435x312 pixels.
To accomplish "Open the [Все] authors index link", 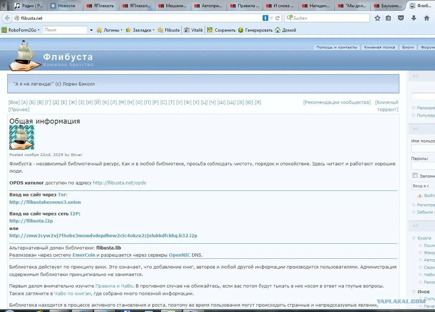I will [14, 102].
